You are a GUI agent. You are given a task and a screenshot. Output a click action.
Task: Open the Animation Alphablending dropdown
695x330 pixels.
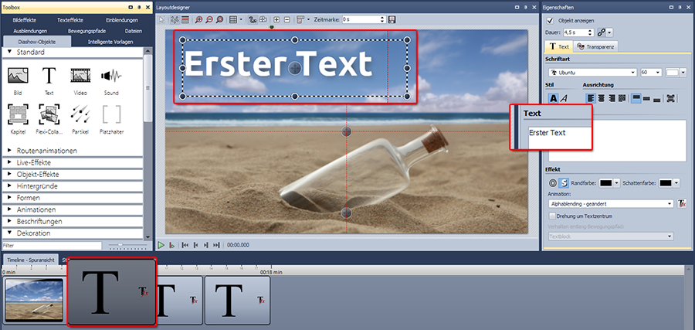(x=670, y=203)
